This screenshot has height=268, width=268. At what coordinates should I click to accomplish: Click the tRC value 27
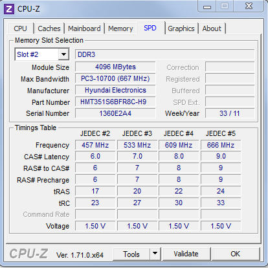(x=137, y=203)
